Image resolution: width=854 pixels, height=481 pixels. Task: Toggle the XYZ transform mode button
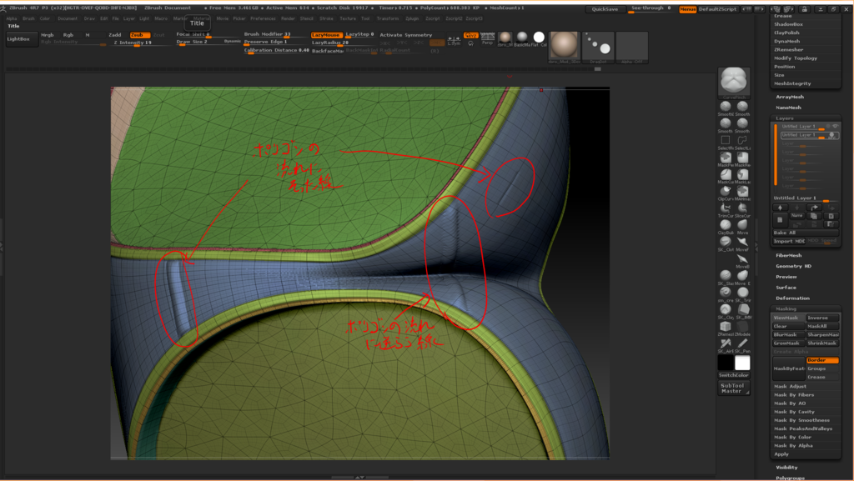coord(470,35)
